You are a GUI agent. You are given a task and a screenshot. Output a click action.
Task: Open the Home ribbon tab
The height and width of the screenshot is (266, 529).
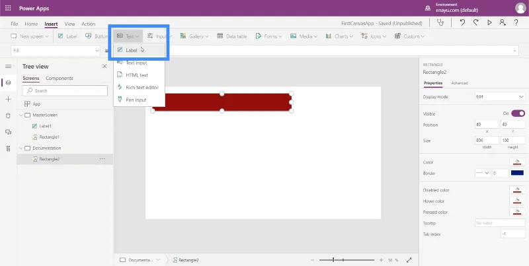click(31, 24)
